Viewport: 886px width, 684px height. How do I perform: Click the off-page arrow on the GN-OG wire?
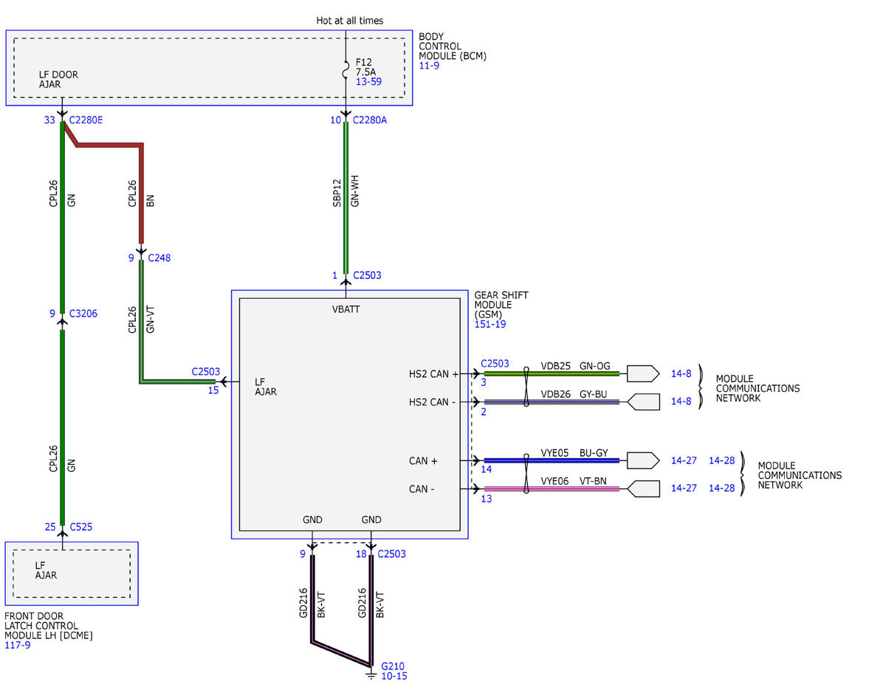(642, 373)
